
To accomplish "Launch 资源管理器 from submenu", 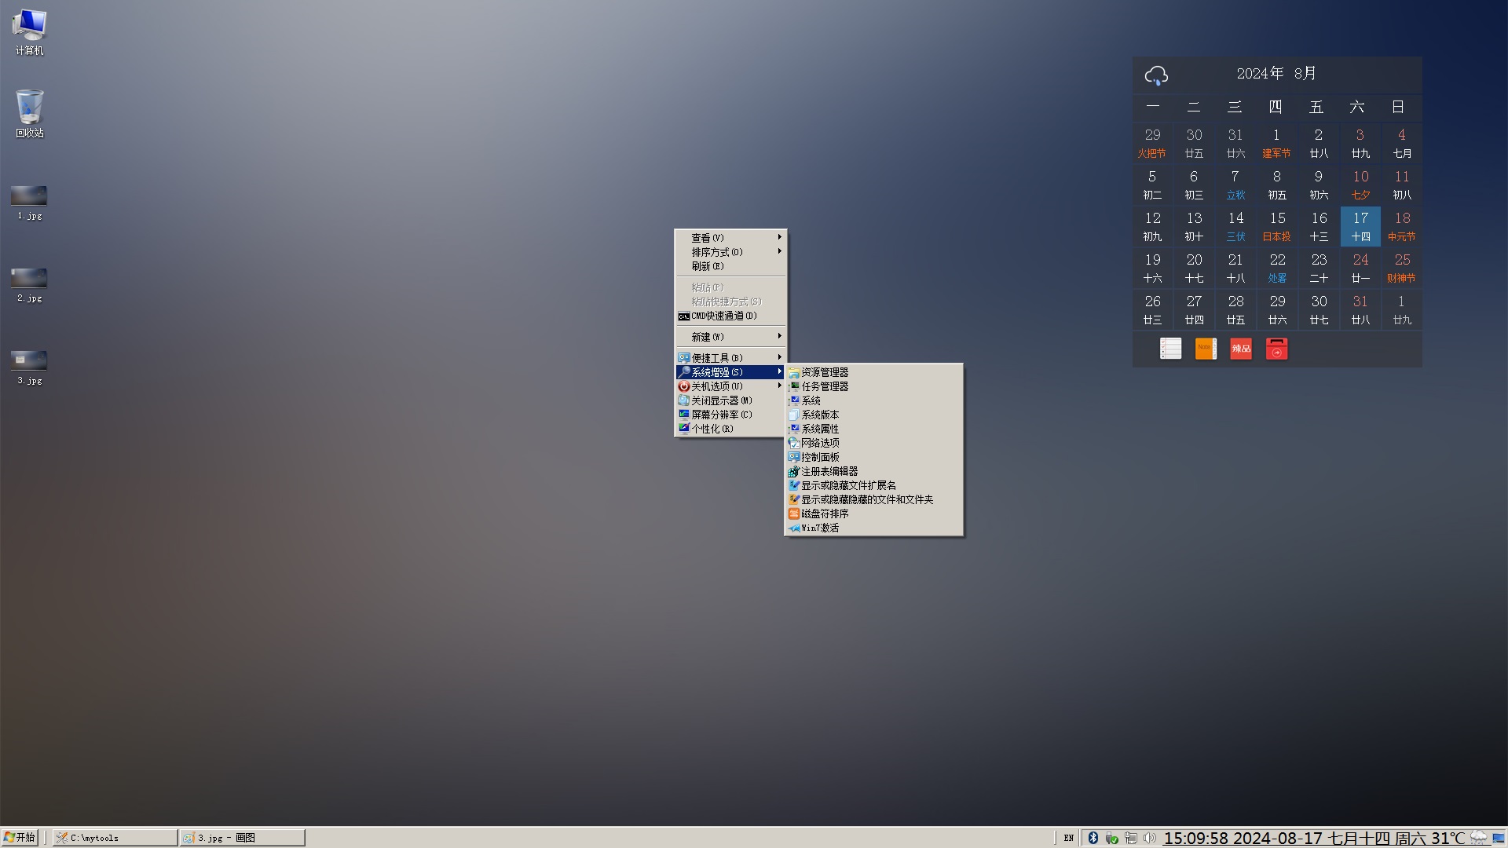I will coord(873,372).
